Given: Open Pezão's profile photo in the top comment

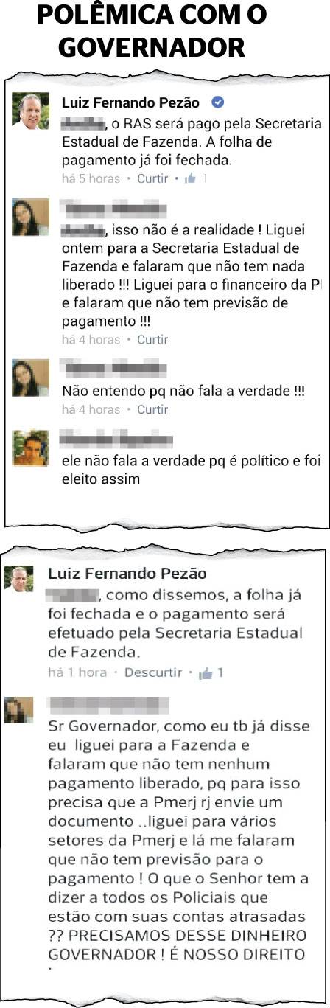Looking at the screenshot, I should click(x=31, y=111).
